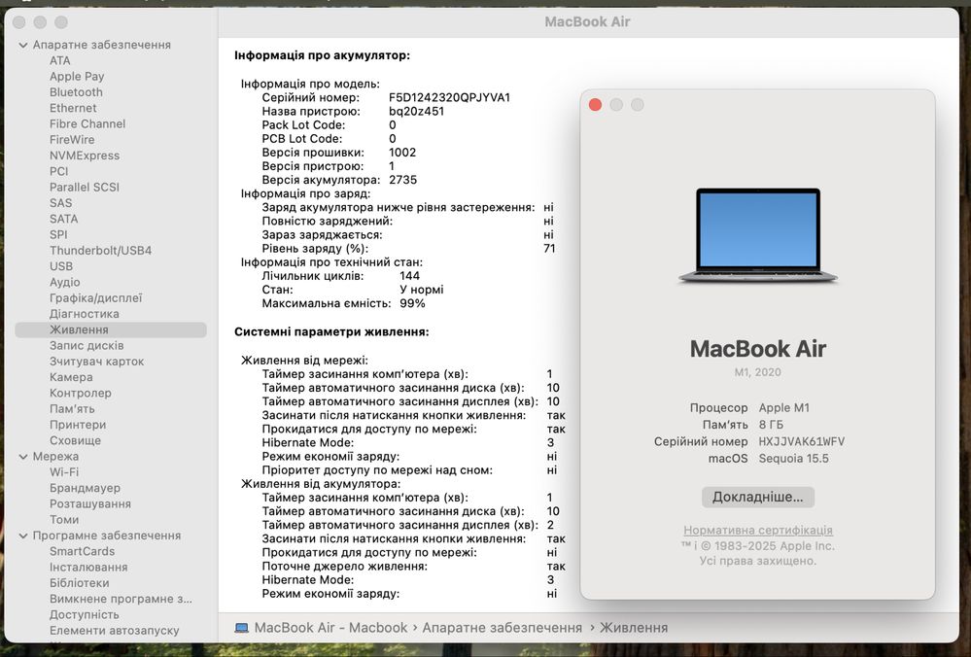
Task: Click the cycle count value 144
Action: tap(409, 276)
